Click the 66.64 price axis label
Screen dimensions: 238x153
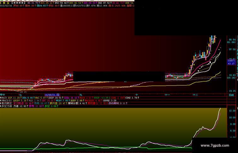[232, 40]
